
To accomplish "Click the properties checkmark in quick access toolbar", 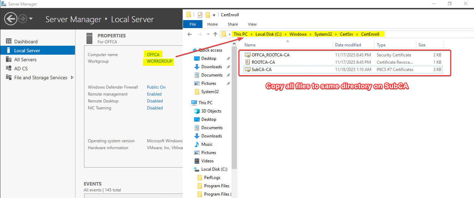I will (x=200, y=15).
